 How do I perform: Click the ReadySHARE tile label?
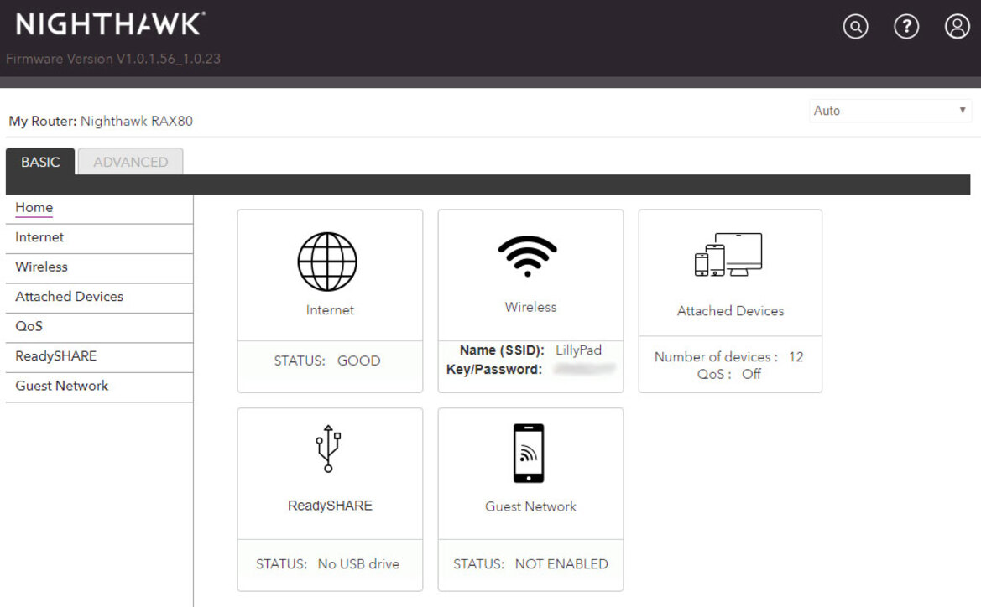point(330,506)
